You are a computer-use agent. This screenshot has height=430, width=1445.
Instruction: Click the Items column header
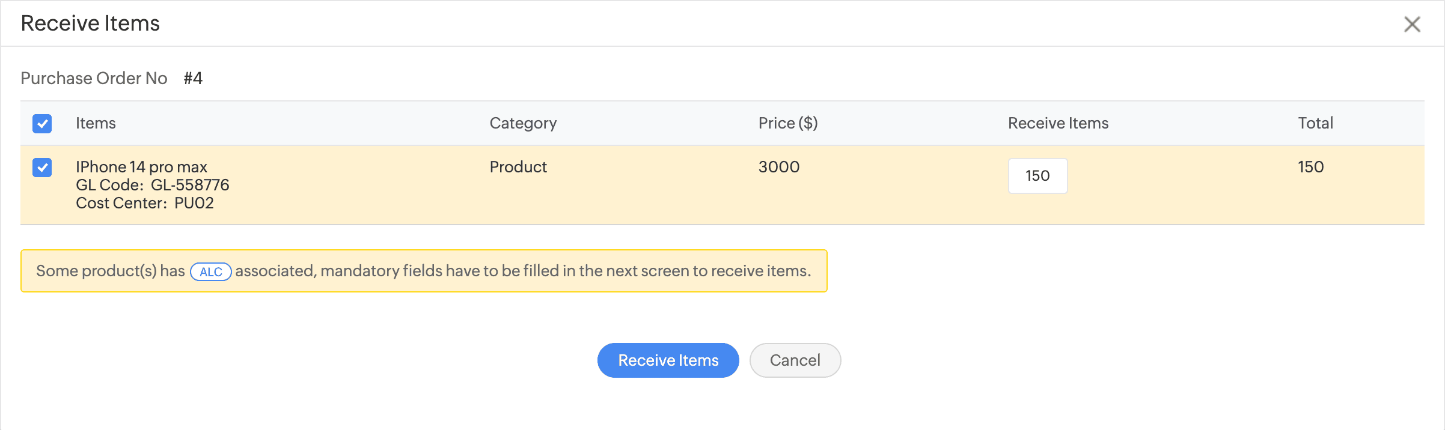[x=96, y=123]
